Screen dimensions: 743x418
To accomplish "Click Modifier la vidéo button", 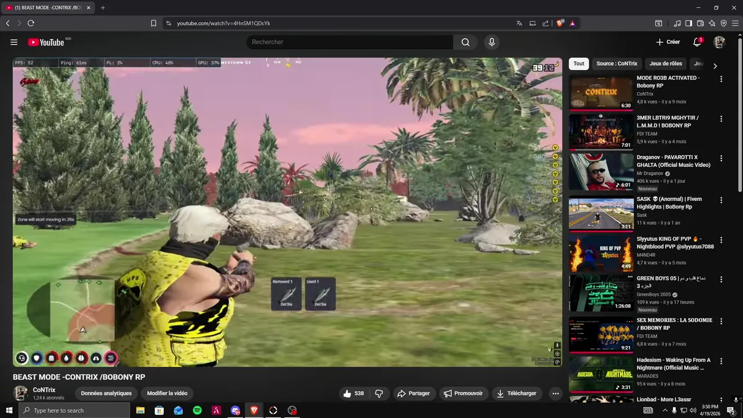I will click(167, 393).
